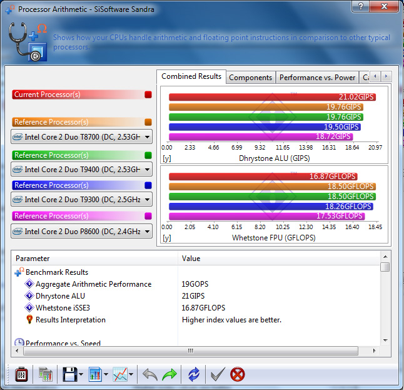Click the window title bar app icon
The width and height of the screenshot is (404, 390).
(10, 9)
